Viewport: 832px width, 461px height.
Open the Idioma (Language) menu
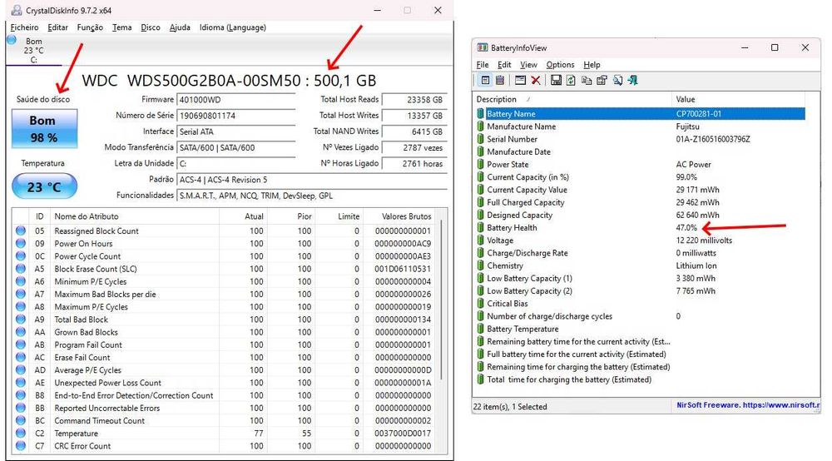pyautogui.click(x=232, y=27)
